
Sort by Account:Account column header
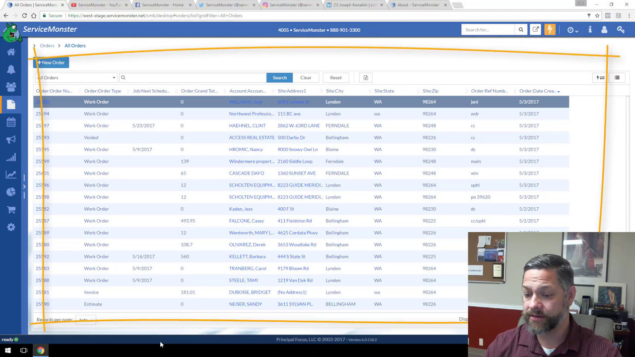tap(248, 91)
